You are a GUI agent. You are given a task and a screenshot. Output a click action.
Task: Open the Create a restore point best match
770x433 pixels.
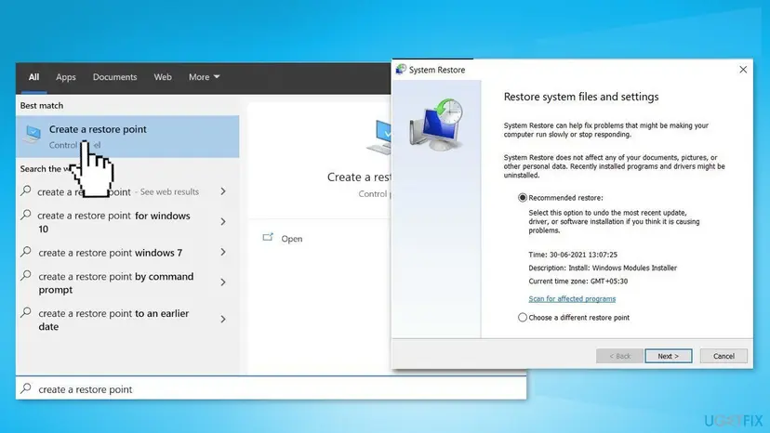click(127, 137)
